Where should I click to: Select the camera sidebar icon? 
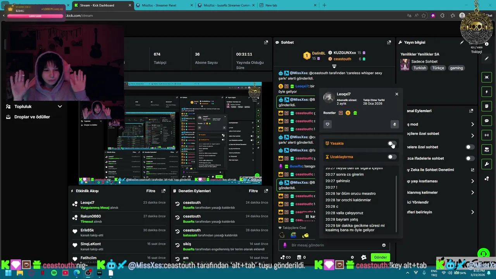[x=487, y=150]
